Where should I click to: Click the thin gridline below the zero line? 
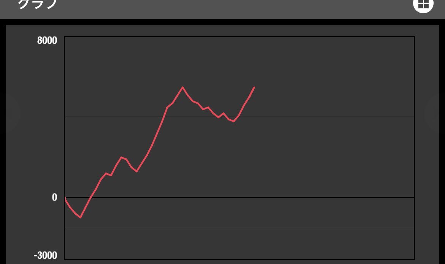[240, 228]
